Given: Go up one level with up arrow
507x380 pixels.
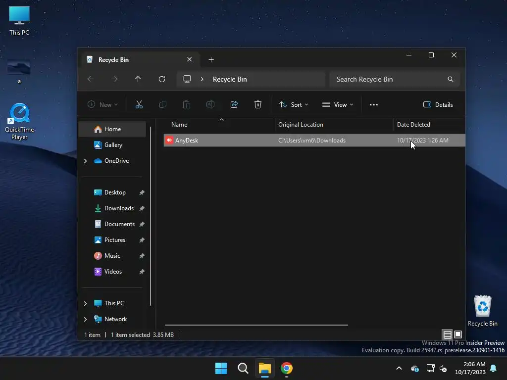Looking at the screenshot, I should click(138, 79).
